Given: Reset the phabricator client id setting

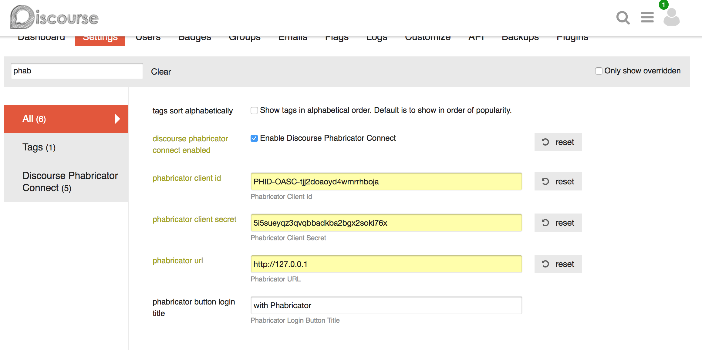Looking at the screenshot, I should click(x=558, y=181).
